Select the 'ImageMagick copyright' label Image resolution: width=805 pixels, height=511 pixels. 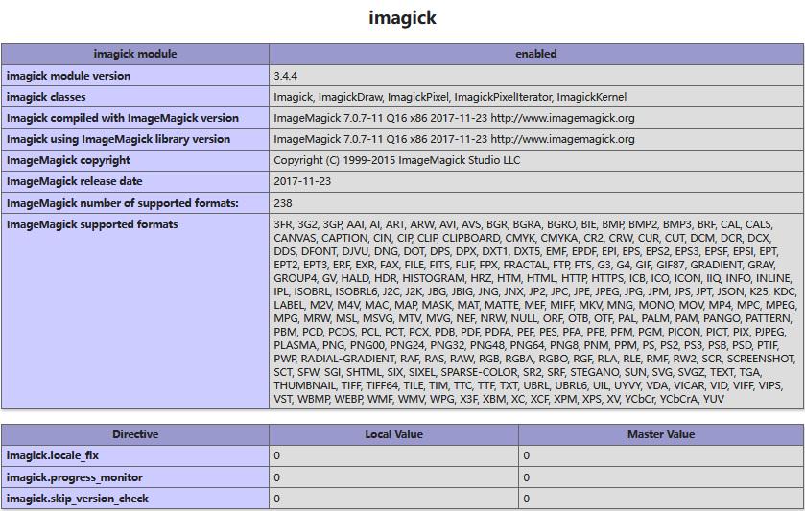pos(68,160)
